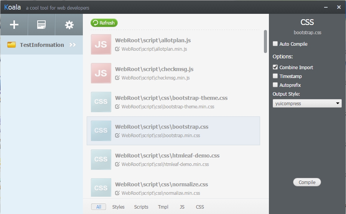The height and width of the screenshot is (214, 346).
Task: Open the Output Style yuicompress dropdown
Action: [307, 103]
